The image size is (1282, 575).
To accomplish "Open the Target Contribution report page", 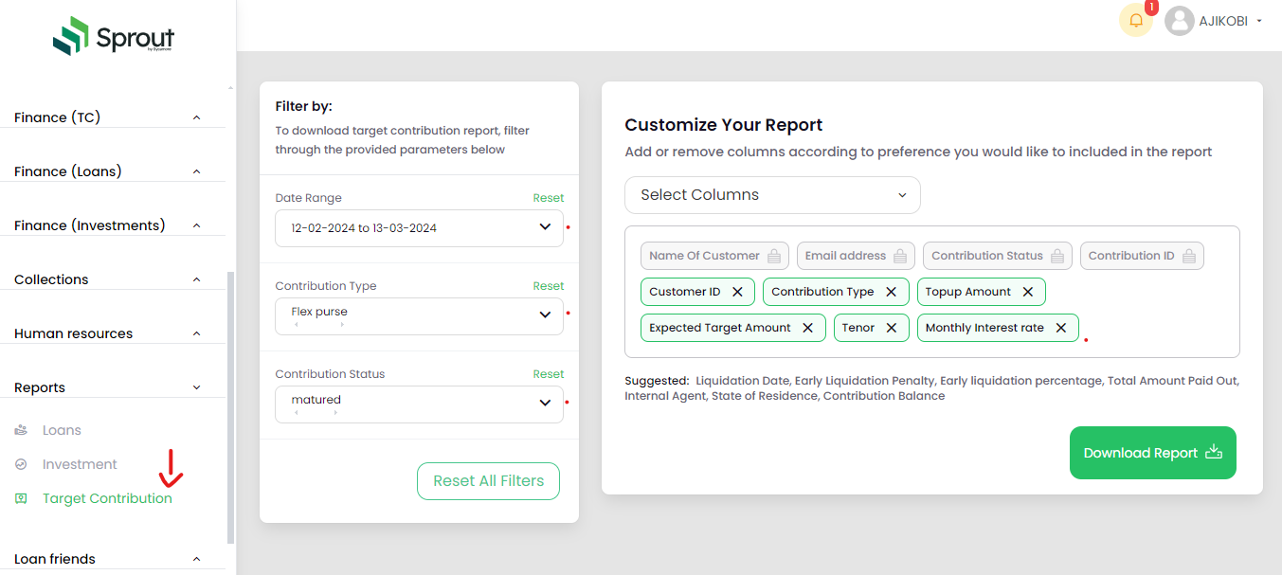I will [107, 498].
